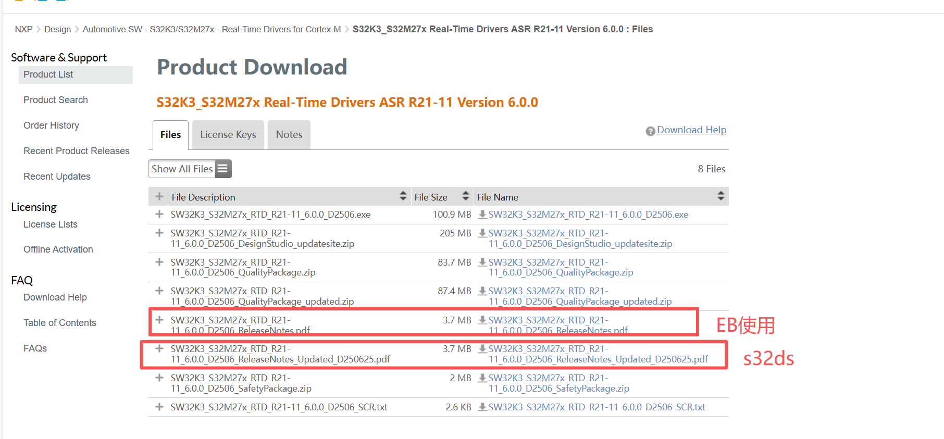This screenshot has width=944, height=439.
Task: Click SafetyPackage.zip description text
Action: (241, 383)
